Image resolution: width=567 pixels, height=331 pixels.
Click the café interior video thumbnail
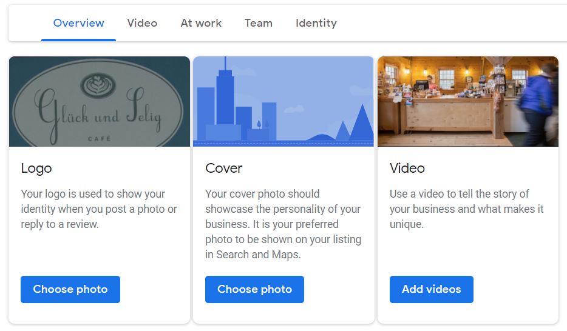[467, 102]
